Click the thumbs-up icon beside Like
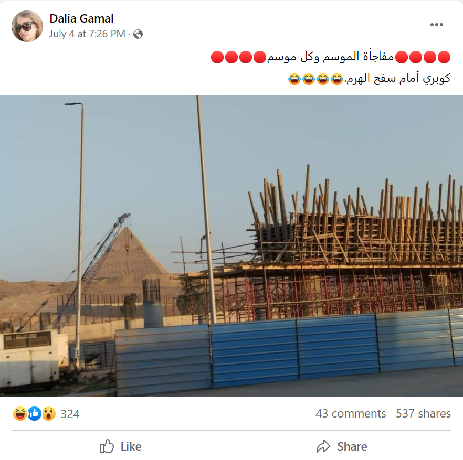 click(x=107, y=446)
